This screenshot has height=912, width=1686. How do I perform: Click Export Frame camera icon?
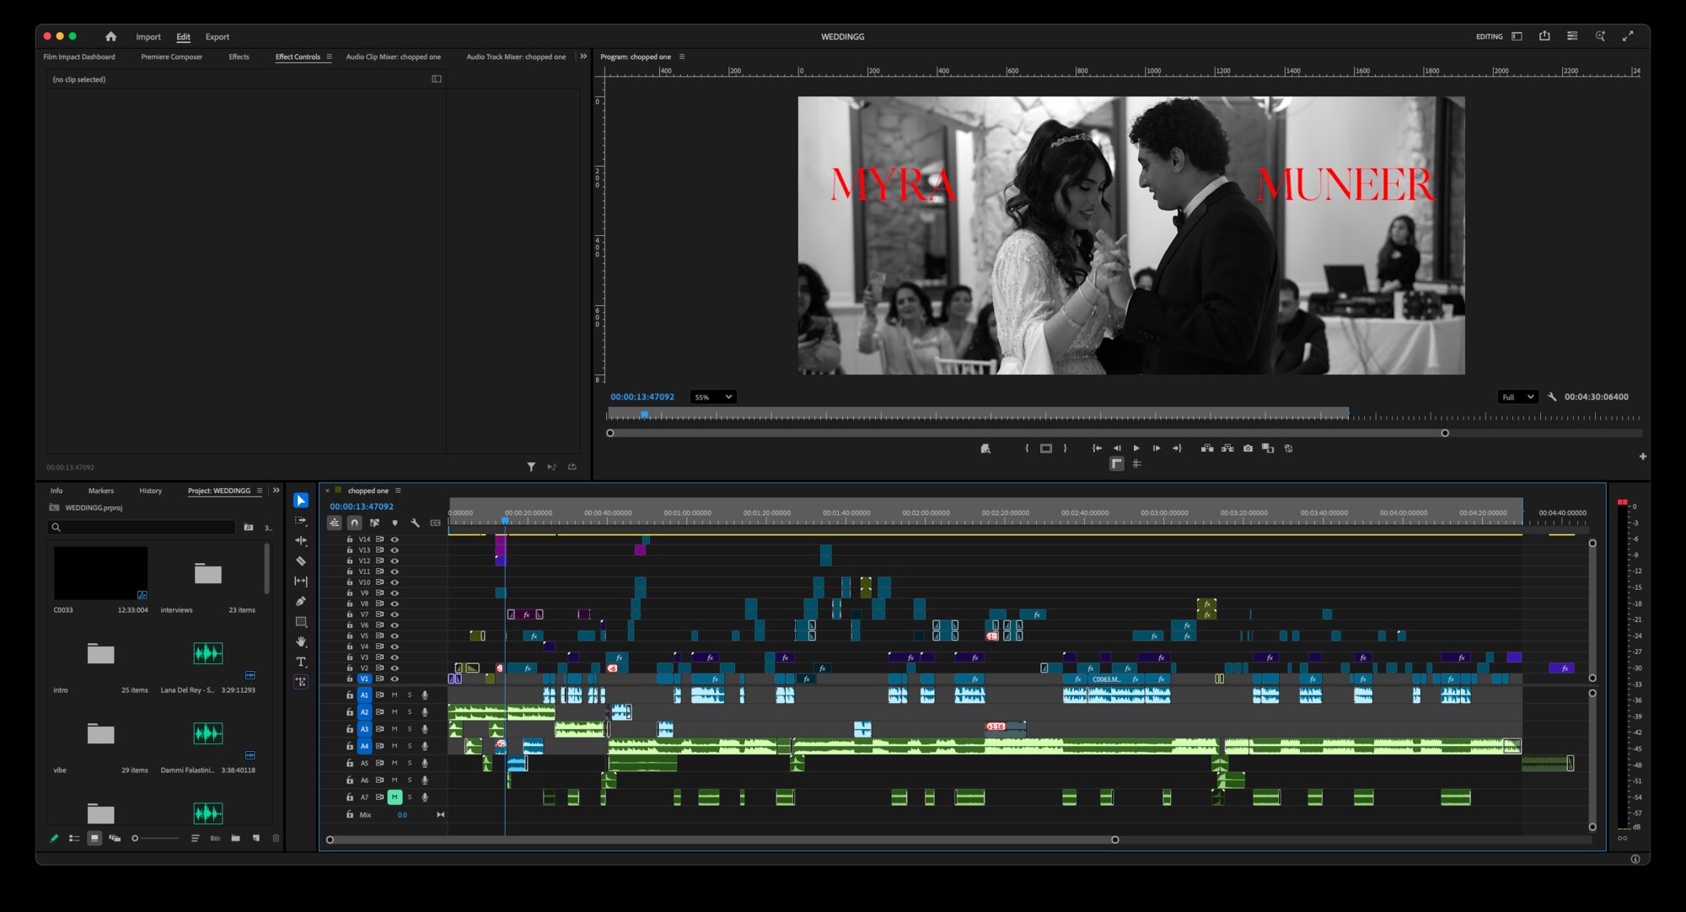pyautogui.click(x=1248, y=448)
